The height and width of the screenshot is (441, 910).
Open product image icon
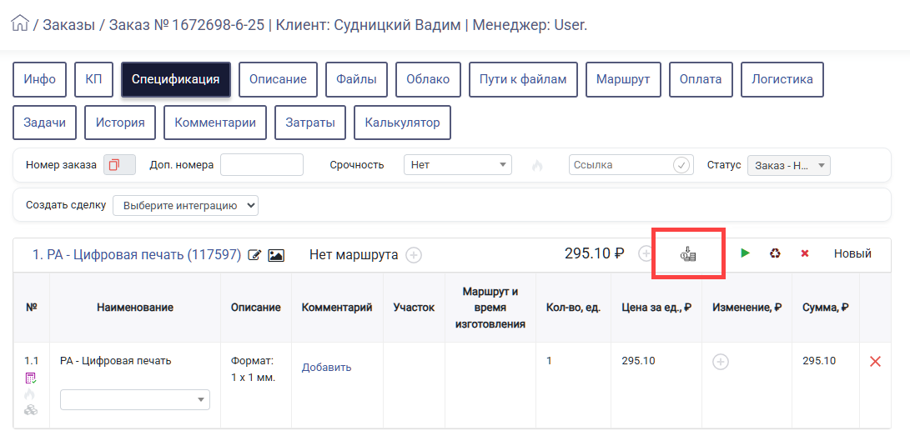pos(276,255)
